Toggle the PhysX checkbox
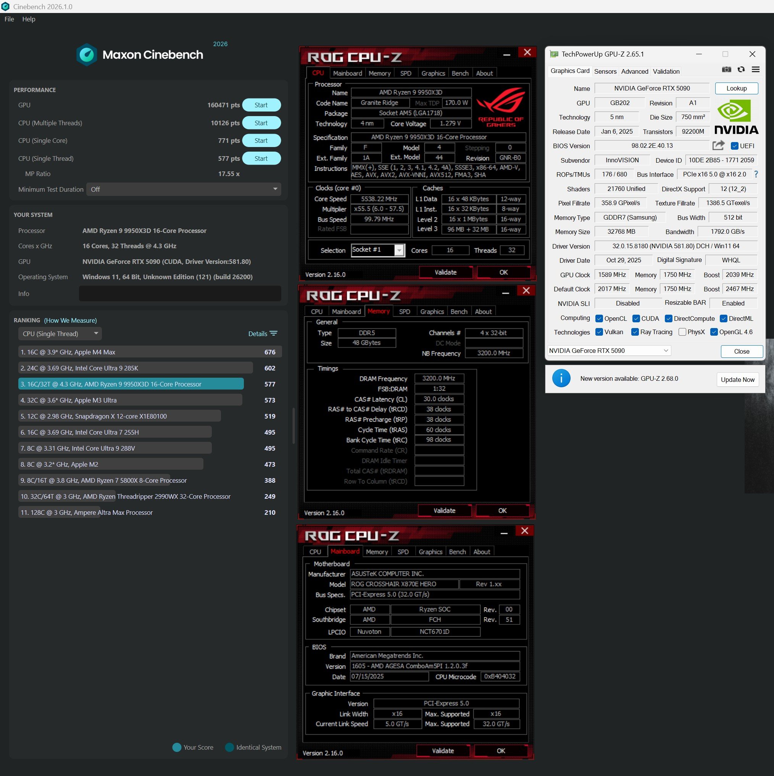This screenshot has height=776, width=774. click(x=682, y=332)
